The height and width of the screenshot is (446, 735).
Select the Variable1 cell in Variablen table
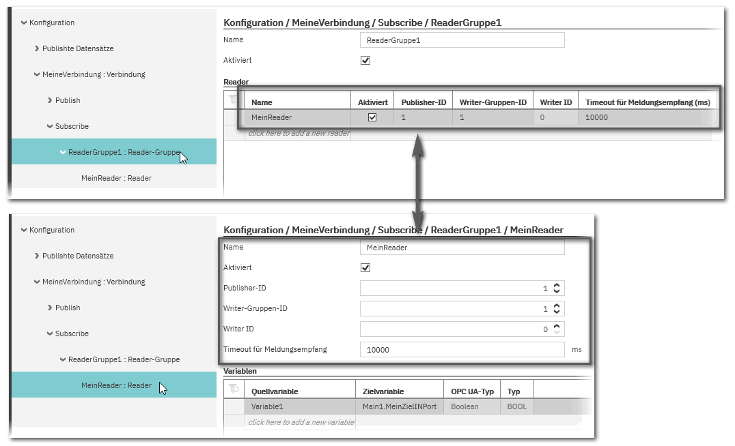coord(299,406)
